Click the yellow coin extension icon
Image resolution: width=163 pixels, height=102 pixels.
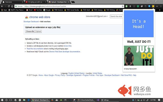[153, 6]
